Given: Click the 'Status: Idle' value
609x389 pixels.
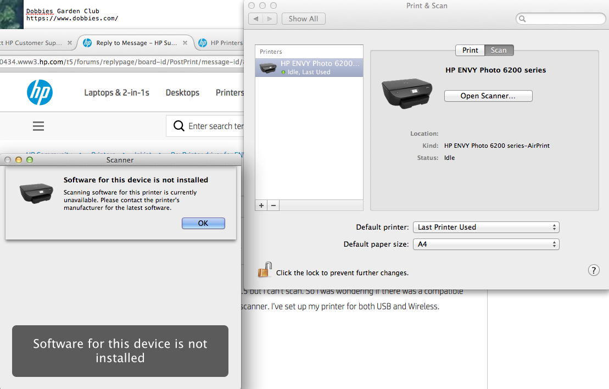Looking at the screenshot, I should pos(449,157).
